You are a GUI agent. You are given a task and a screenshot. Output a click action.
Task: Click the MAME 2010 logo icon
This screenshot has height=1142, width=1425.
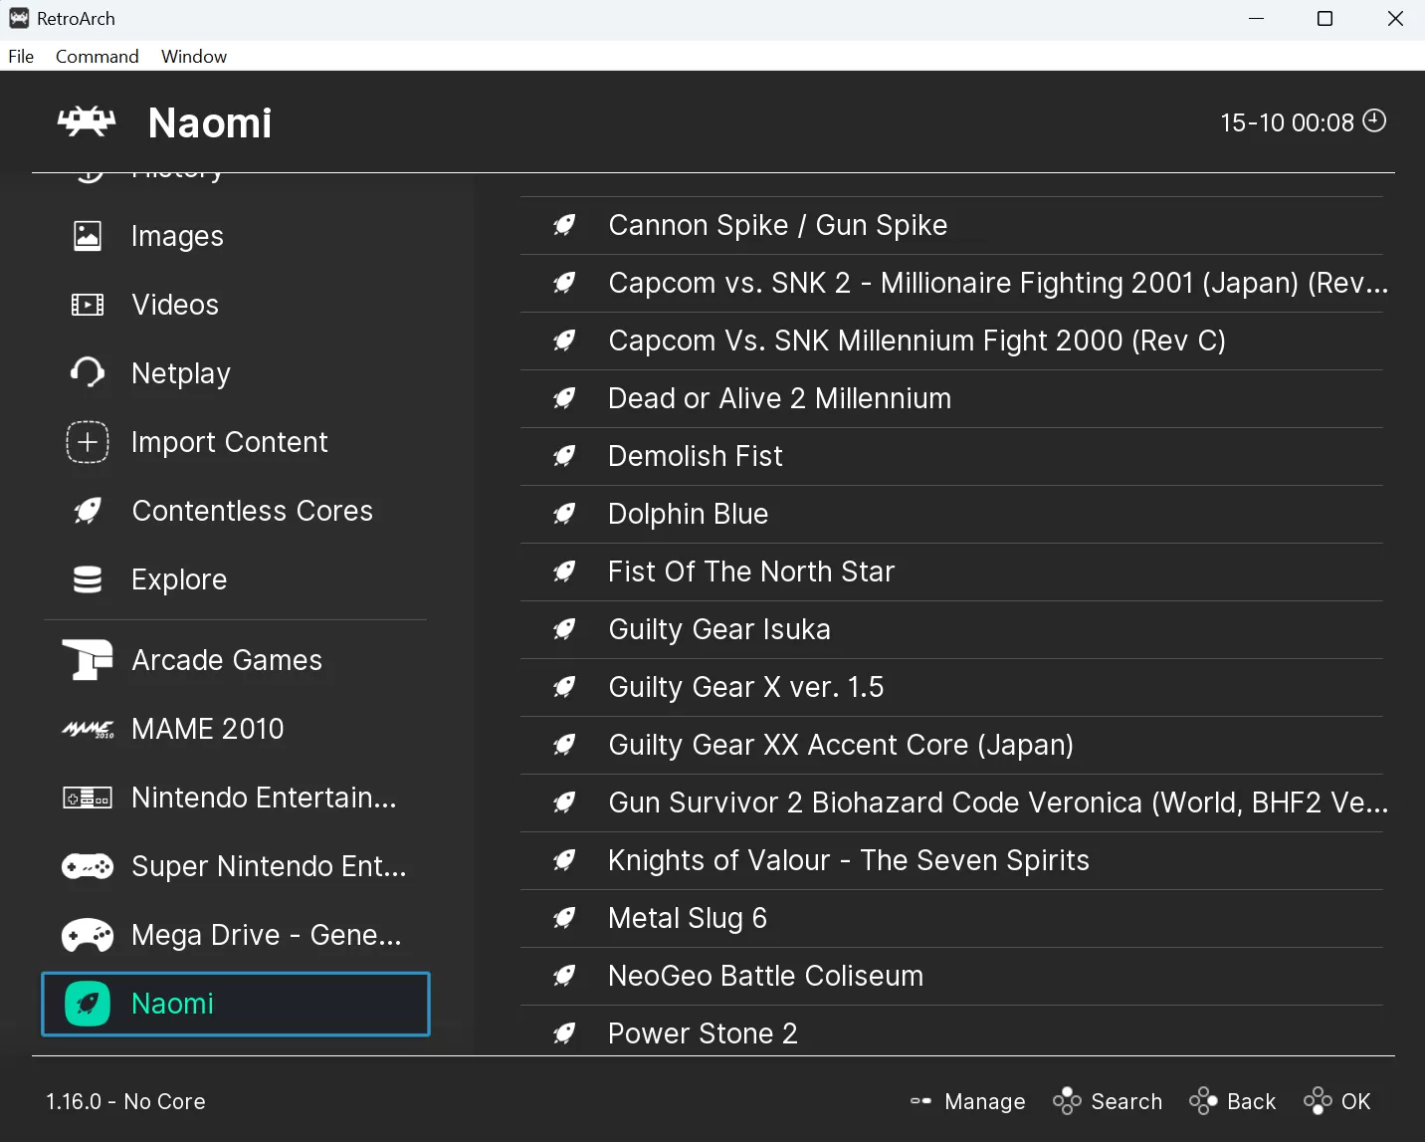[x=88, y=729]
